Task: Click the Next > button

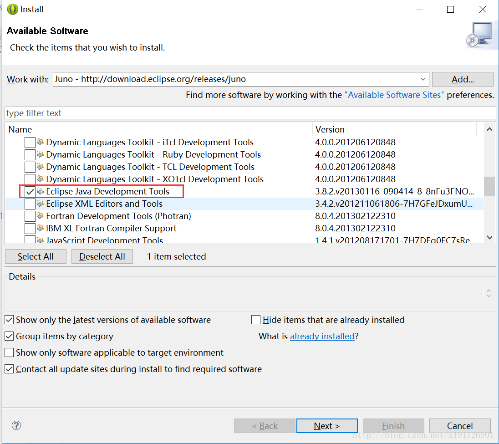Action: click(327, 426)
